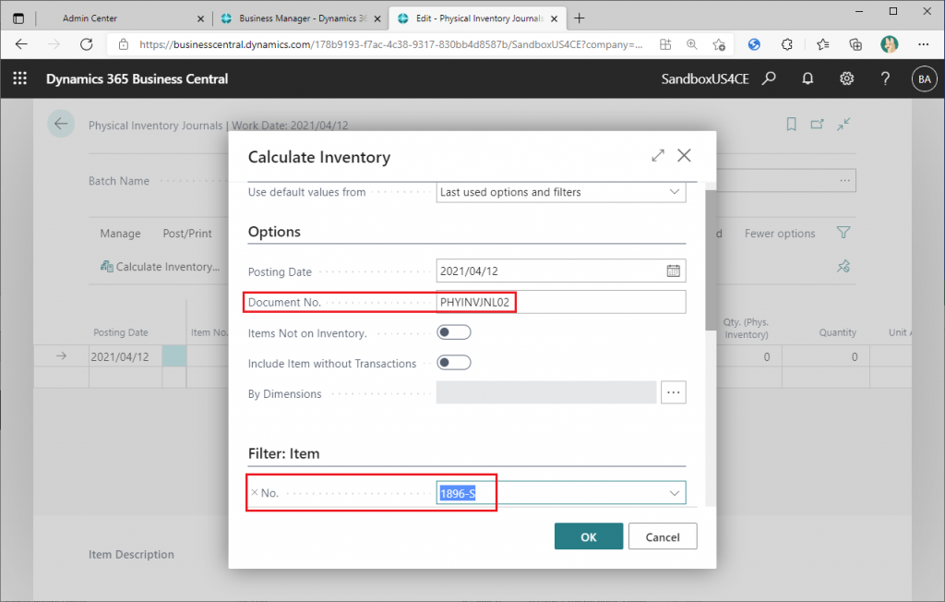Confirm the dialog with OK
This screenshot has width=945, height=602.
pyautogui.click(x=588, y=536)
